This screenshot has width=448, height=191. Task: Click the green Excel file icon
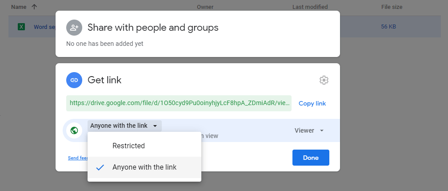coord(21,27)
